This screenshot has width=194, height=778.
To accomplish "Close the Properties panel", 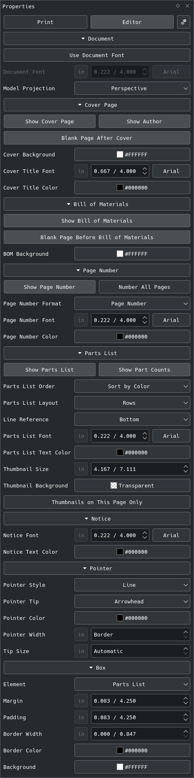I will tap(188, 6).
